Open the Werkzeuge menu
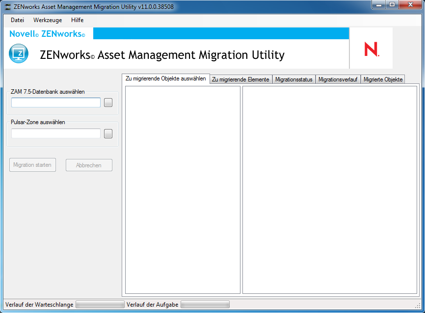Viewport: 425px width, 313px height. coord(48,20)
